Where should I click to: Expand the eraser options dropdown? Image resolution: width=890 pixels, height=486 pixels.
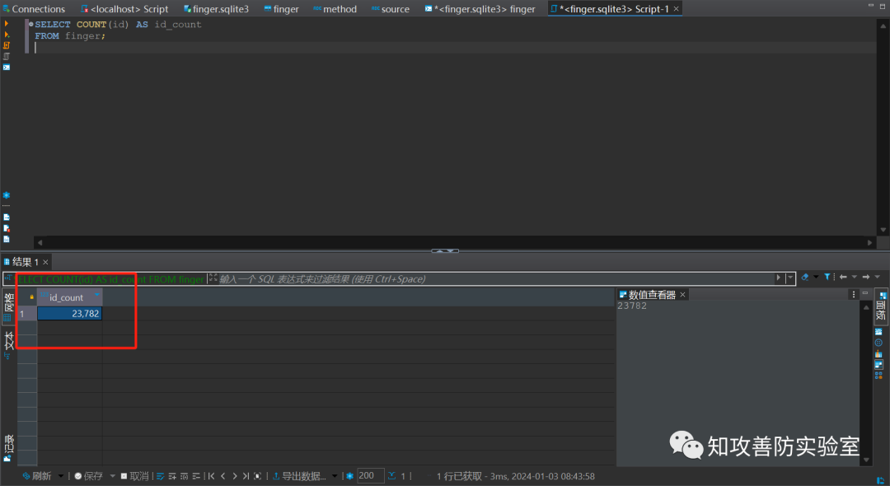(x=816, y=277)
